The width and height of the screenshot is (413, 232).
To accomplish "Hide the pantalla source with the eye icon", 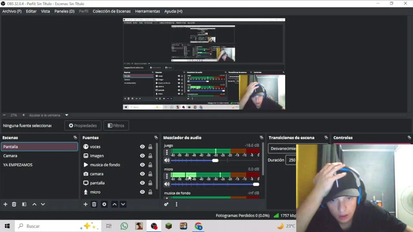I will [142, 183].
